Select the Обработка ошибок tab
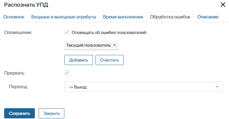 click(x=170, y=17)
